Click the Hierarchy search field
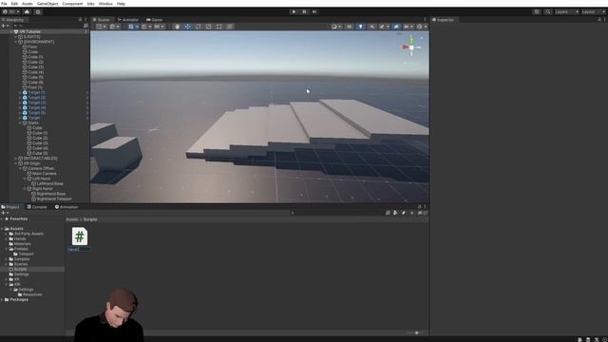This screenshot has width=608, height=342. click(47, 26)
